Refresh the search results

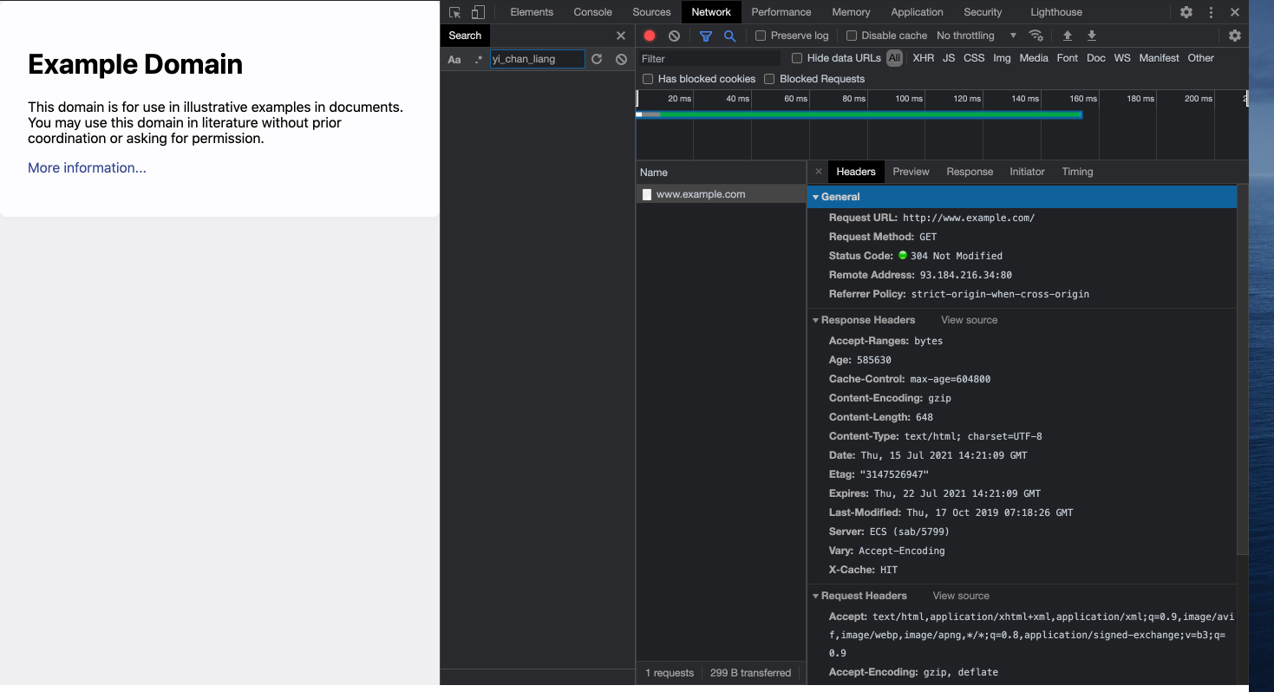click(597, 59)
